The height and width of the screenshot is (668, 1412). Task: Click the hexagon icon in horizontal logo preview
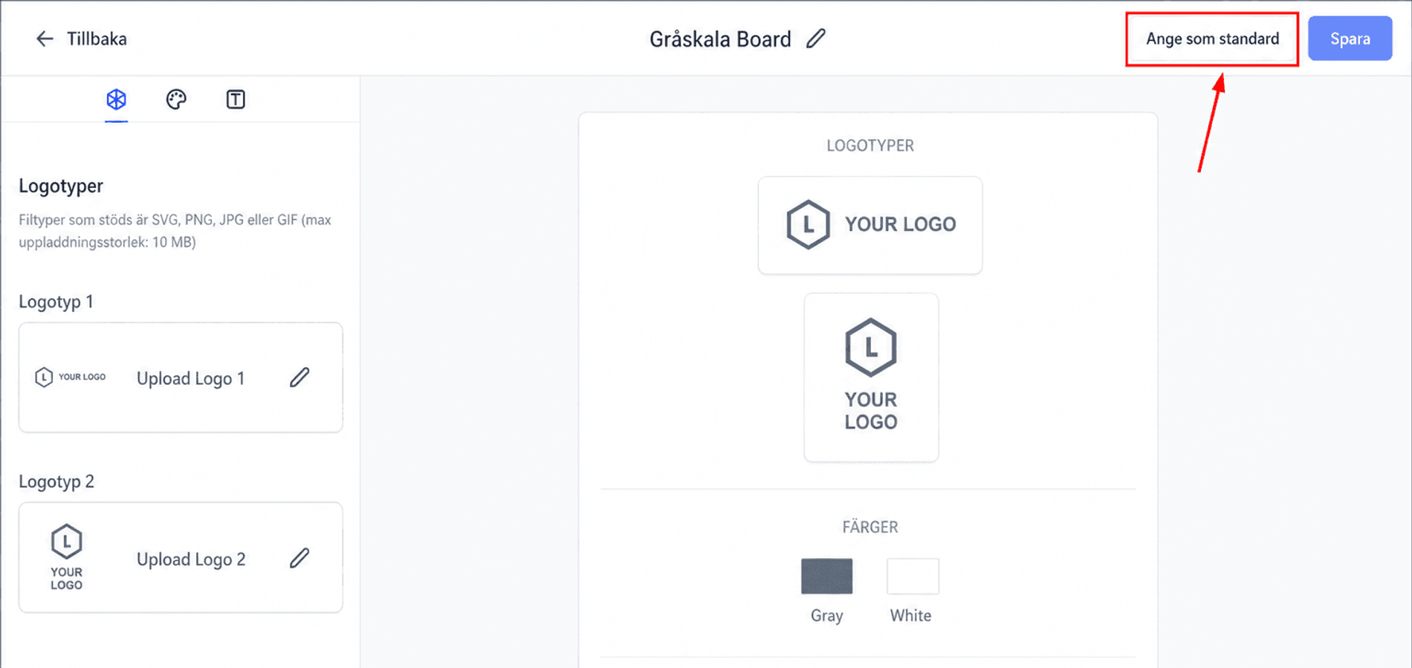coord(808,224)
